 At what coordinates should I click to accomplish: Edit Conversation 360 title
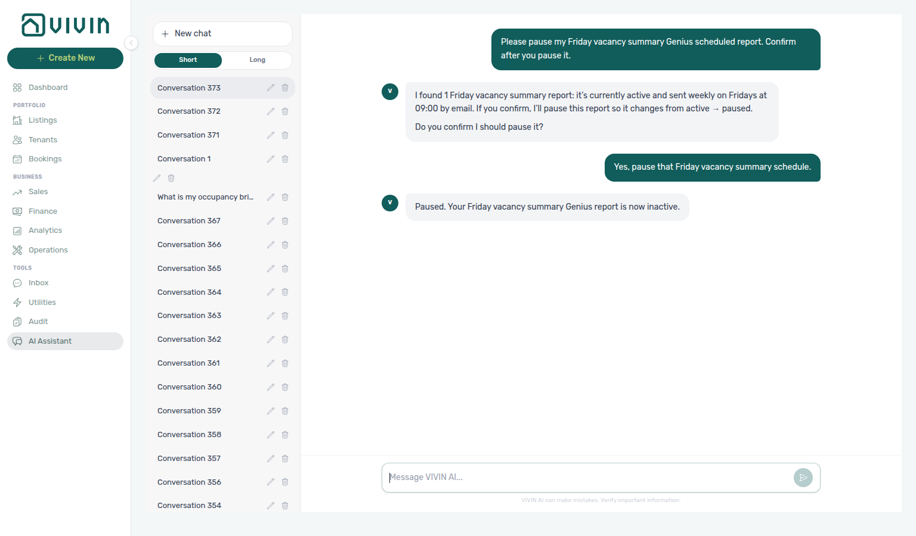coord(271,387)
